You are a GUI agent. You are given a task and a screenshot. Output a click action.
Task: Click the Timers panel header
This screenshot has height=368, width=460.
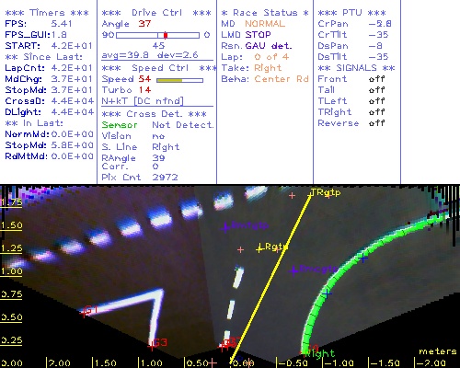pos(47,13)
